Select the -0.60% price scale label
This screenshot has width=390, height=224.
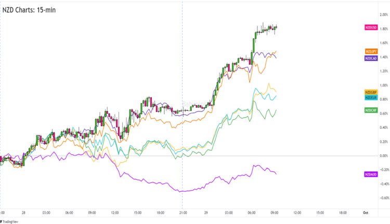[383, 198]
